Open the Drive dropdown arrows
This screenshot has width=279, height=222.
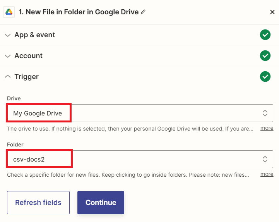pyautogui.click(x=265, y=113)
